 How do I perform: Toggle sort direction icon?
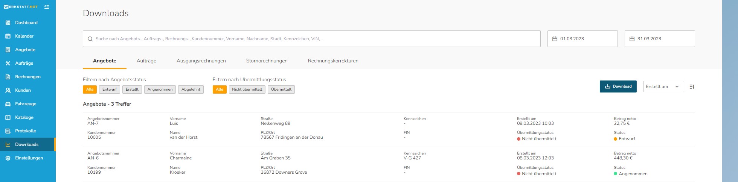[x=692, y=86]
